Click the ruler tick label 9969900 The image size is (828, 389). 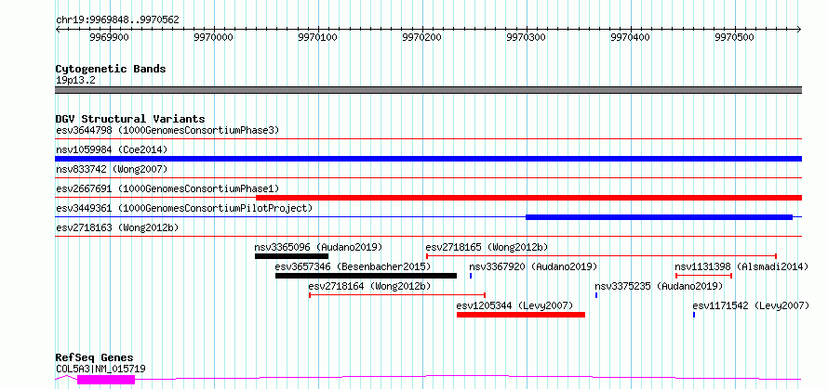pyautogui.click(x=109, y=37)
